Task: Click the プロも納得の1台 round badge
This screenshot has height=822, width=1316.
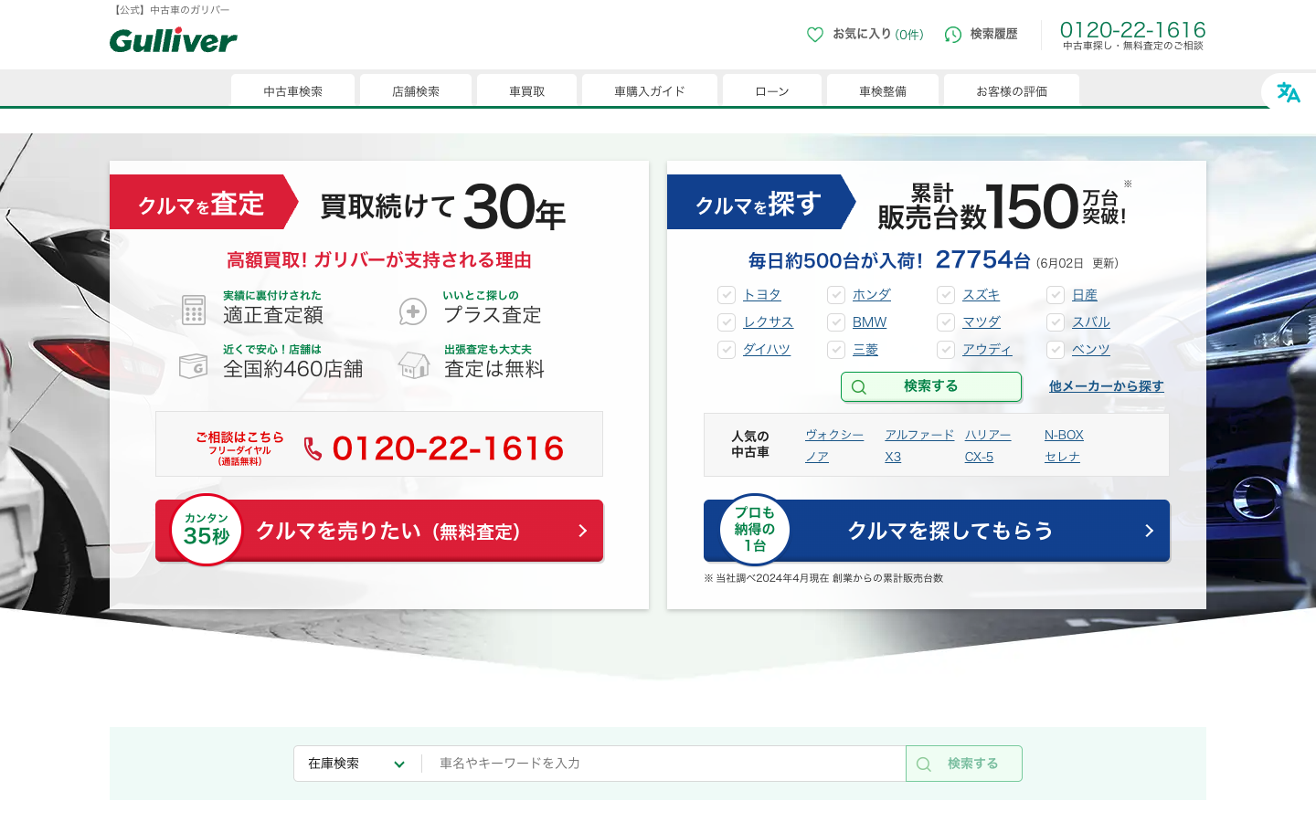Action: 755,530
